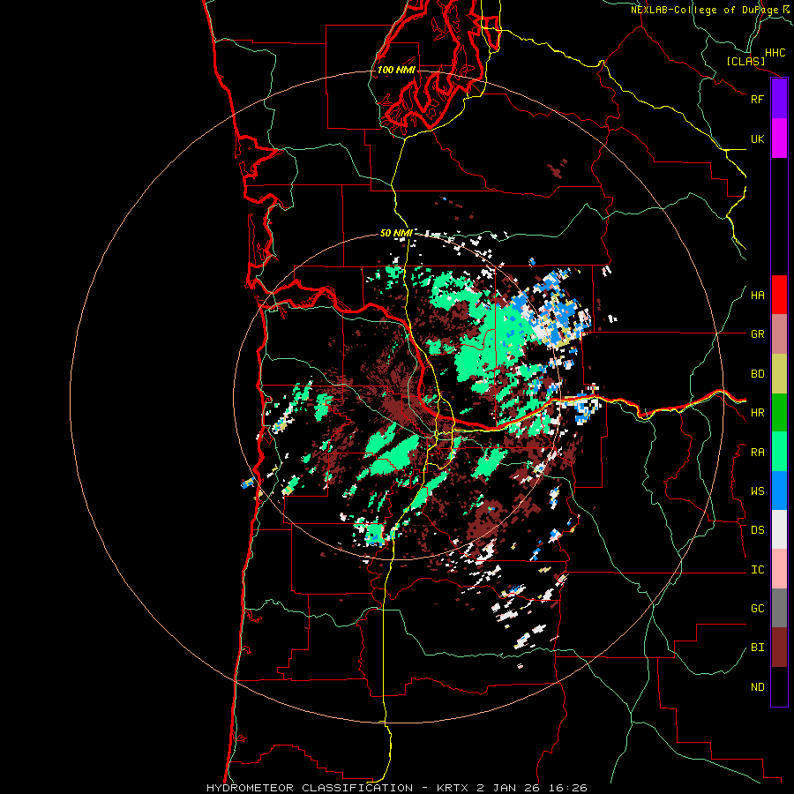The height and width of the screenshot is (794, 794).
Task: Select the GR dusty pink legend swatch
Action: [779, 334]
